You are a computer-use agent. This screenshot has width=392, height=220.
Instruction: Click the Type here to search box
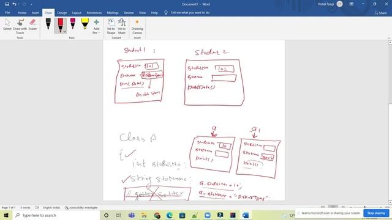(x=56, y=215)
